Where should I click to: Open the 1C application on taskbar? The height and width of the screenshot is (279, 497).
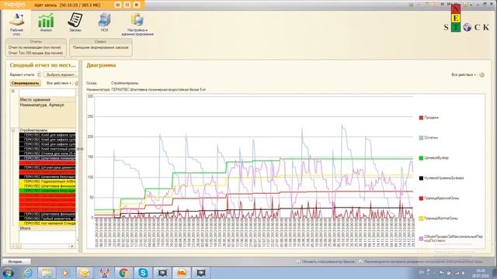tap(182, 273)
